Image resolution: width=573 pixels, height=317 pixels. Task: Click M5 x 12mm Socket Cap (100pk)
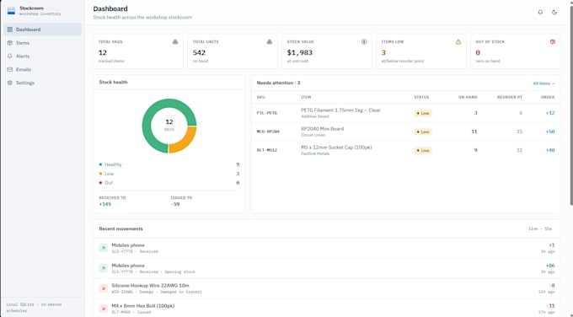[x=336, y=148]
